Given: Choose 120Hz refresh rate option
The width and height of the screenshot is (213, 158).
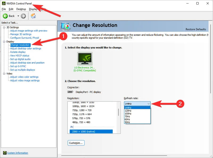Looking at the screenshot, I should [137, 110].
